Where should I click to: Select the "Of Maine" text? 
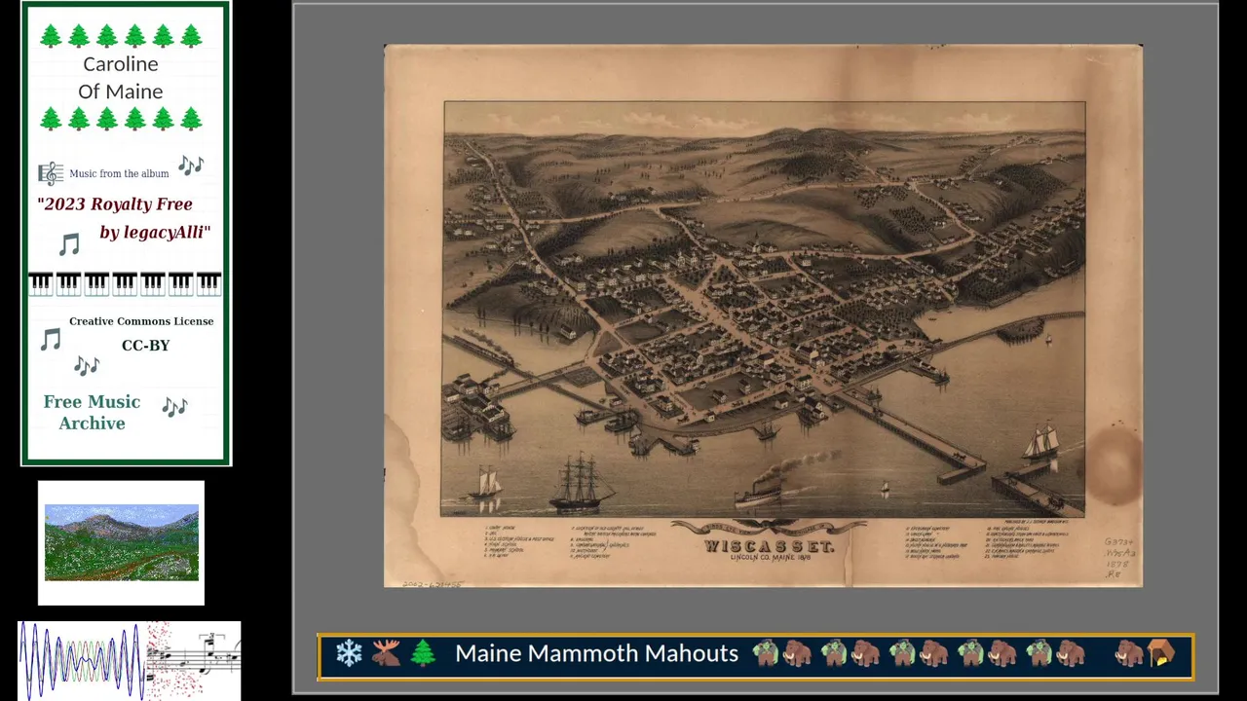(x=121, y=92)
